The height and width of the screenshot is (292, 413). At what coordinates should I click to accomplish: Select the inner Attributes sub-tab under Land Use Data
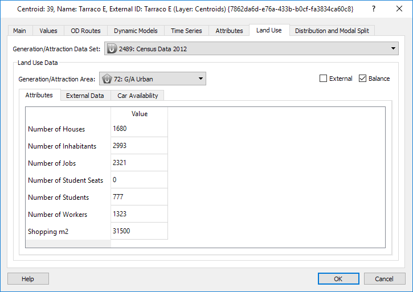coord(39,95)
